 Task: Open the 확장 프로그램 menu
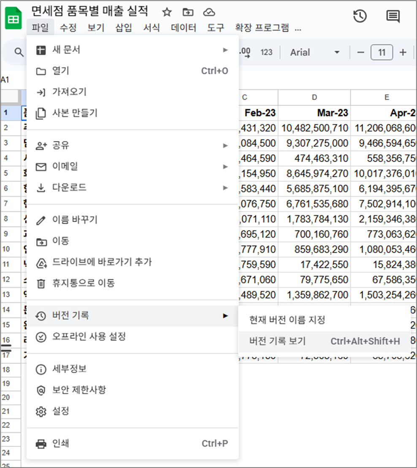tap(262, 27)
